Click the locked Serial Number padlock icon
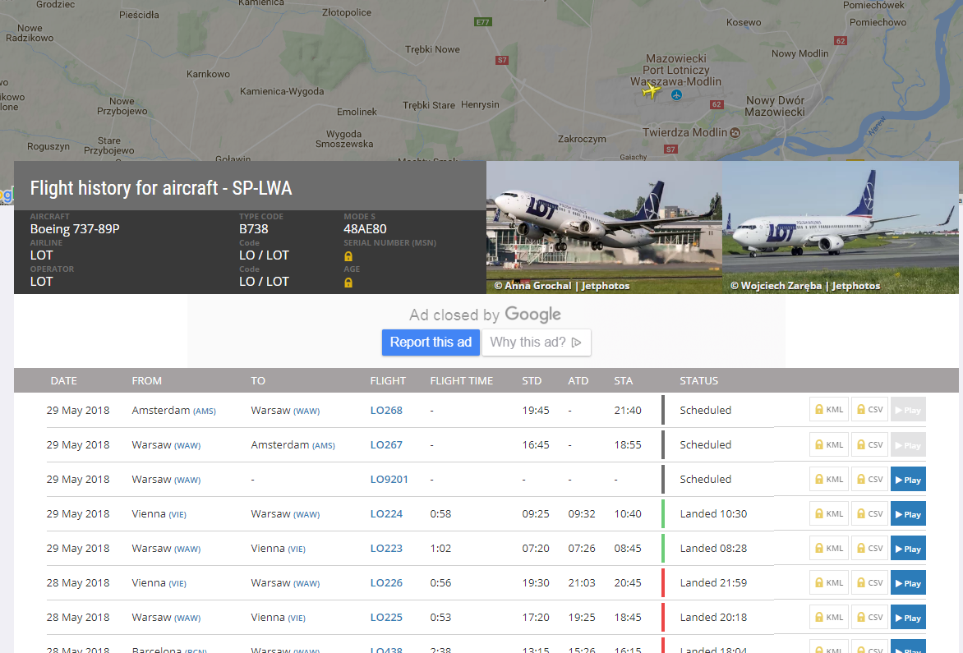 point(348,256)
